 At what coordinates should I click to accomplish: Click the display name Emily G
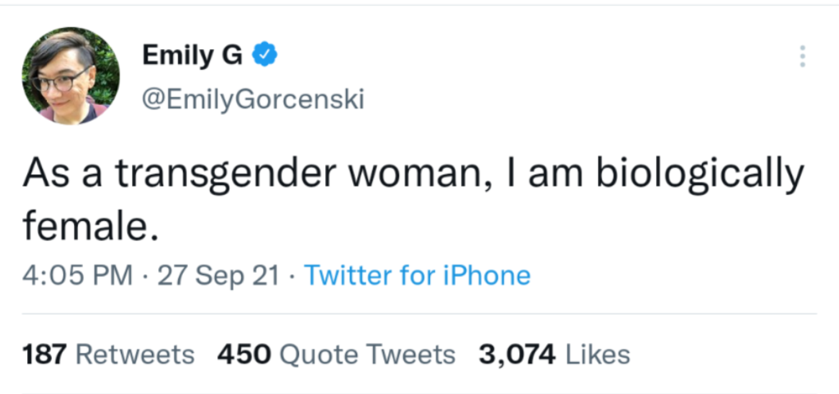coord(192,55)
